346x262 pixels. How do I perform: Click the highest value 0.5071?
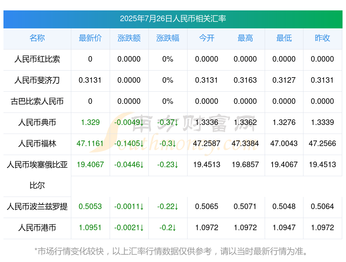point(245,207)
